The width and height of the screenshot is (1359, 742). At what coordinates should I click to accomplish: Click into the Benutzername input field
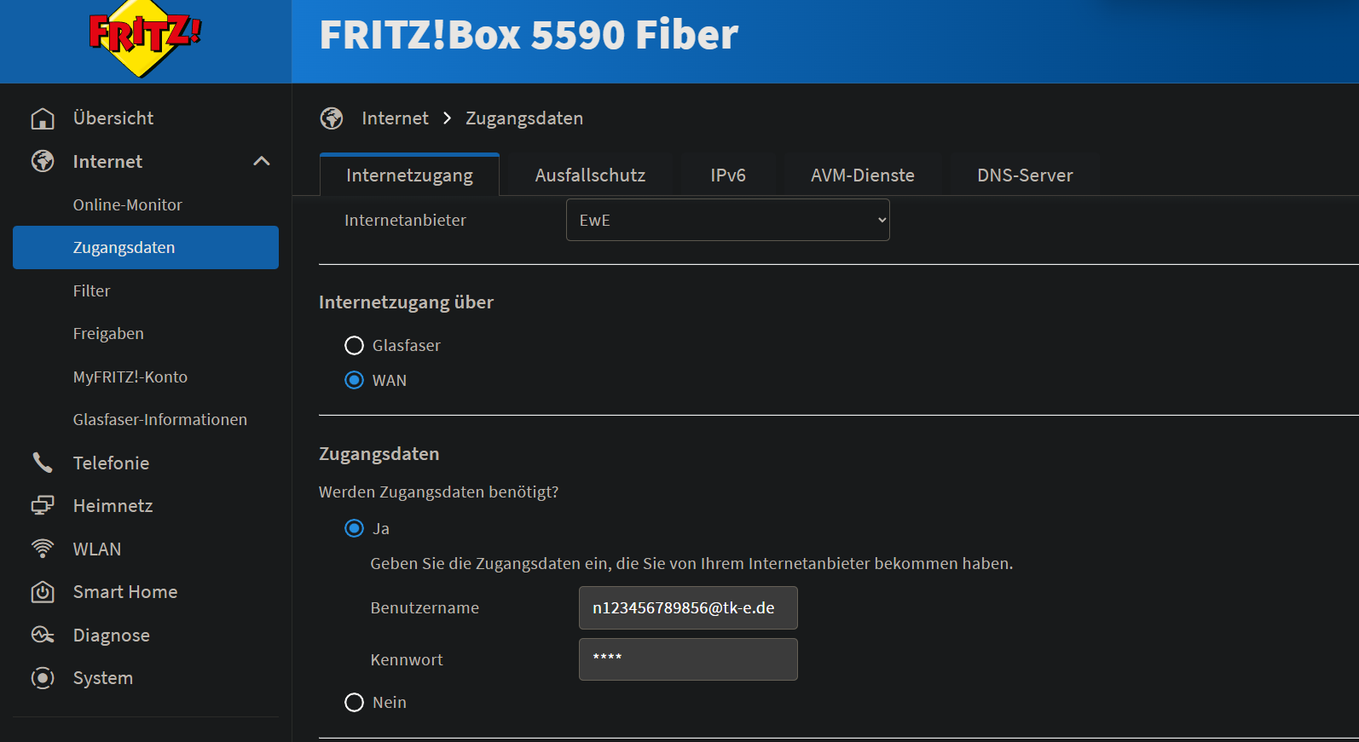pos(688,607)
